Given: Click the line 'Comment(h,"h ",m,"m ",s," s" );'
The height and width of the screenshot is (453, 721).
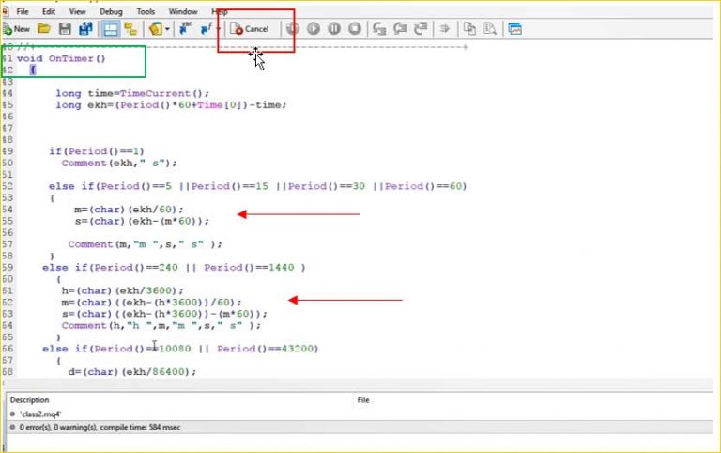Looking at the screenshot, I should (x=161, y=325).
